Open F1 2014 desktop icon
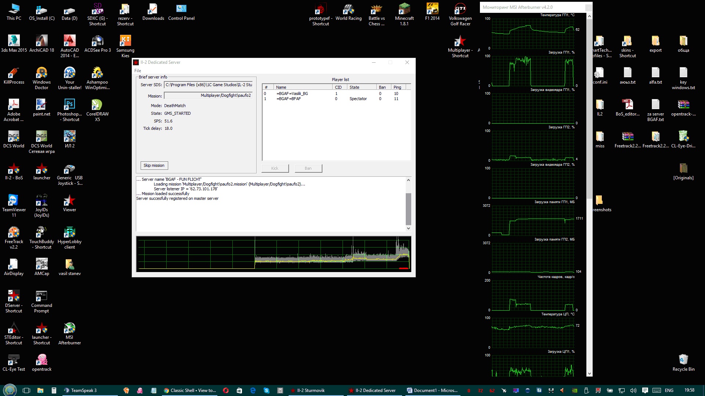705x396 pixels. 432,12
